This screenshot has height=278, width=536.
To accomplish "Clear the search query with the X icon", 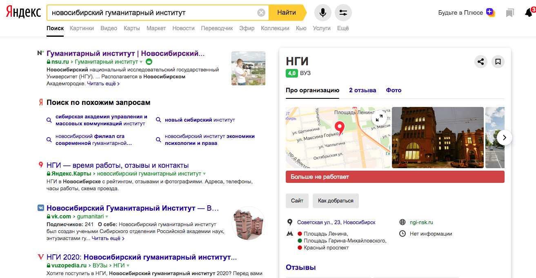I will [261, 13].
